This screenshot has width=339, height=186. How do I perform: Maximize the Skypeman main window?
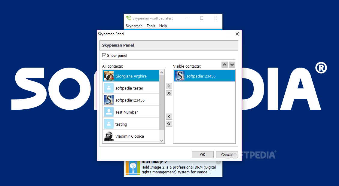202,18
